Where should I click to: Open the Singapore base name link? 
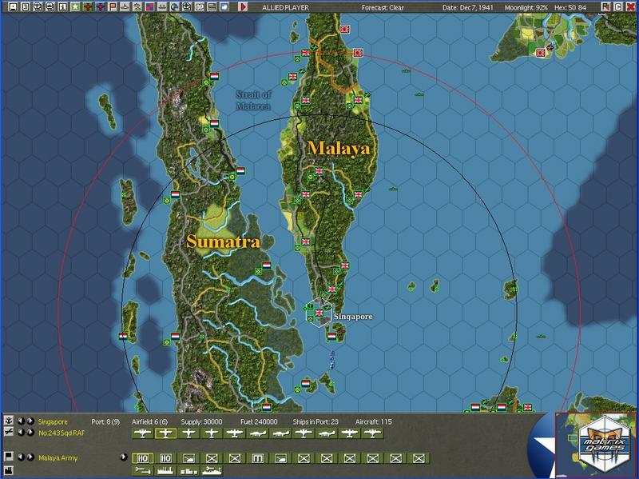53,419
